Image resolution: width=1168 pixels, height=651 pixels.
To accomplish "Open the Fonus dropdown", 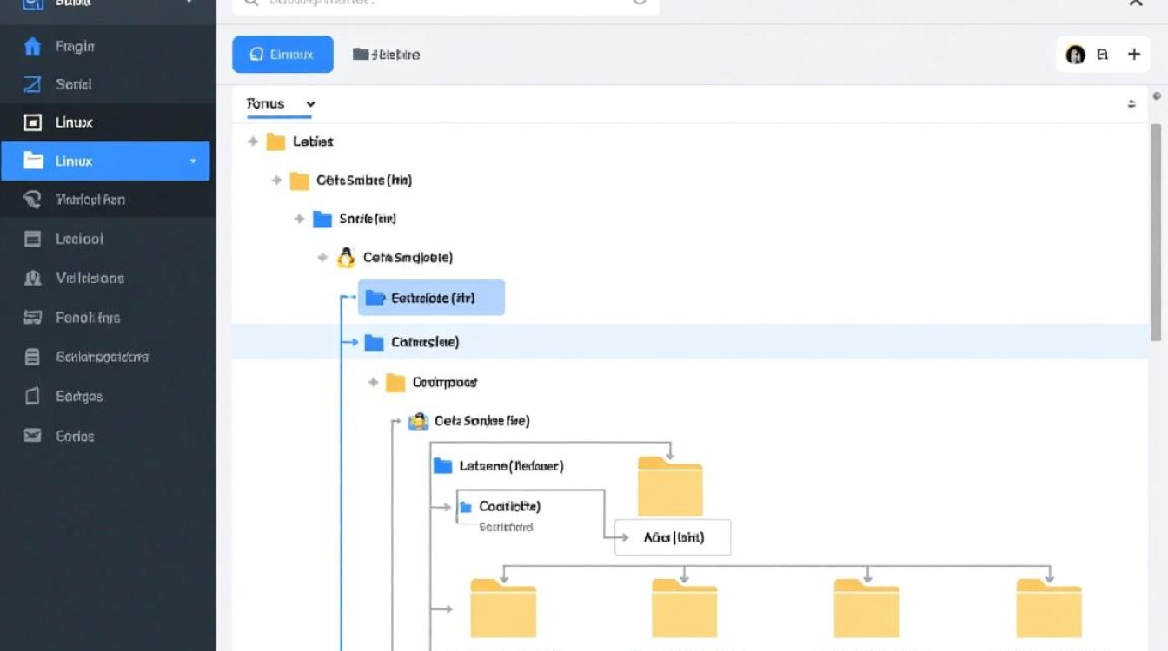I will coord(281,104).
